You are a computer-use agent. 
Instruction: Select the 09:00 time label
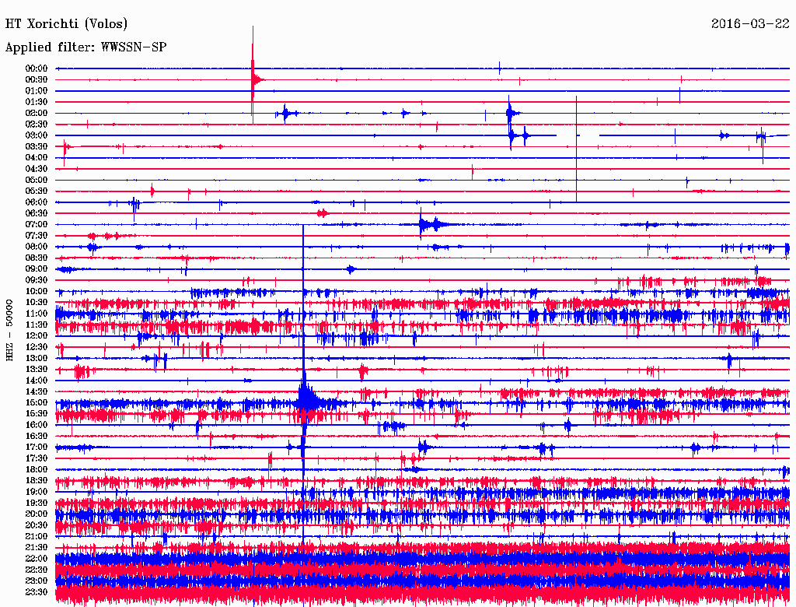37,269
